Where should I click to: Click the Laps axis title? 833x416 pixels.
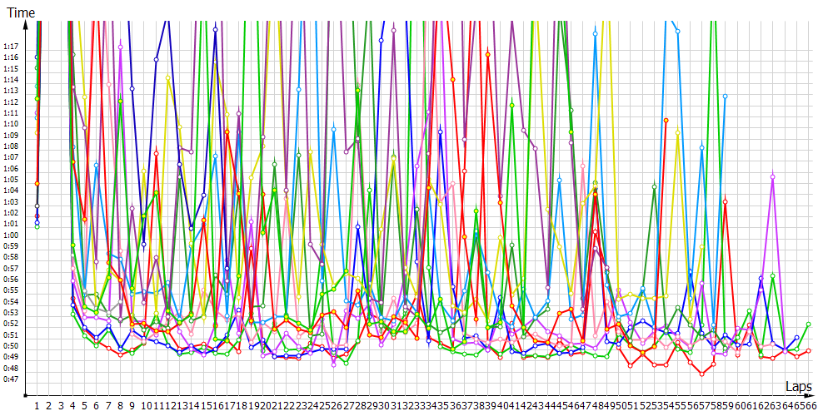798,386
